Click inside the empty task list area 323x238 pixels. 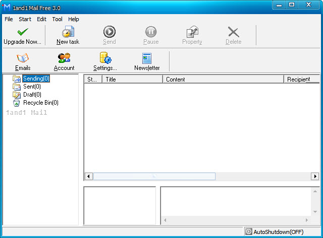202,127
